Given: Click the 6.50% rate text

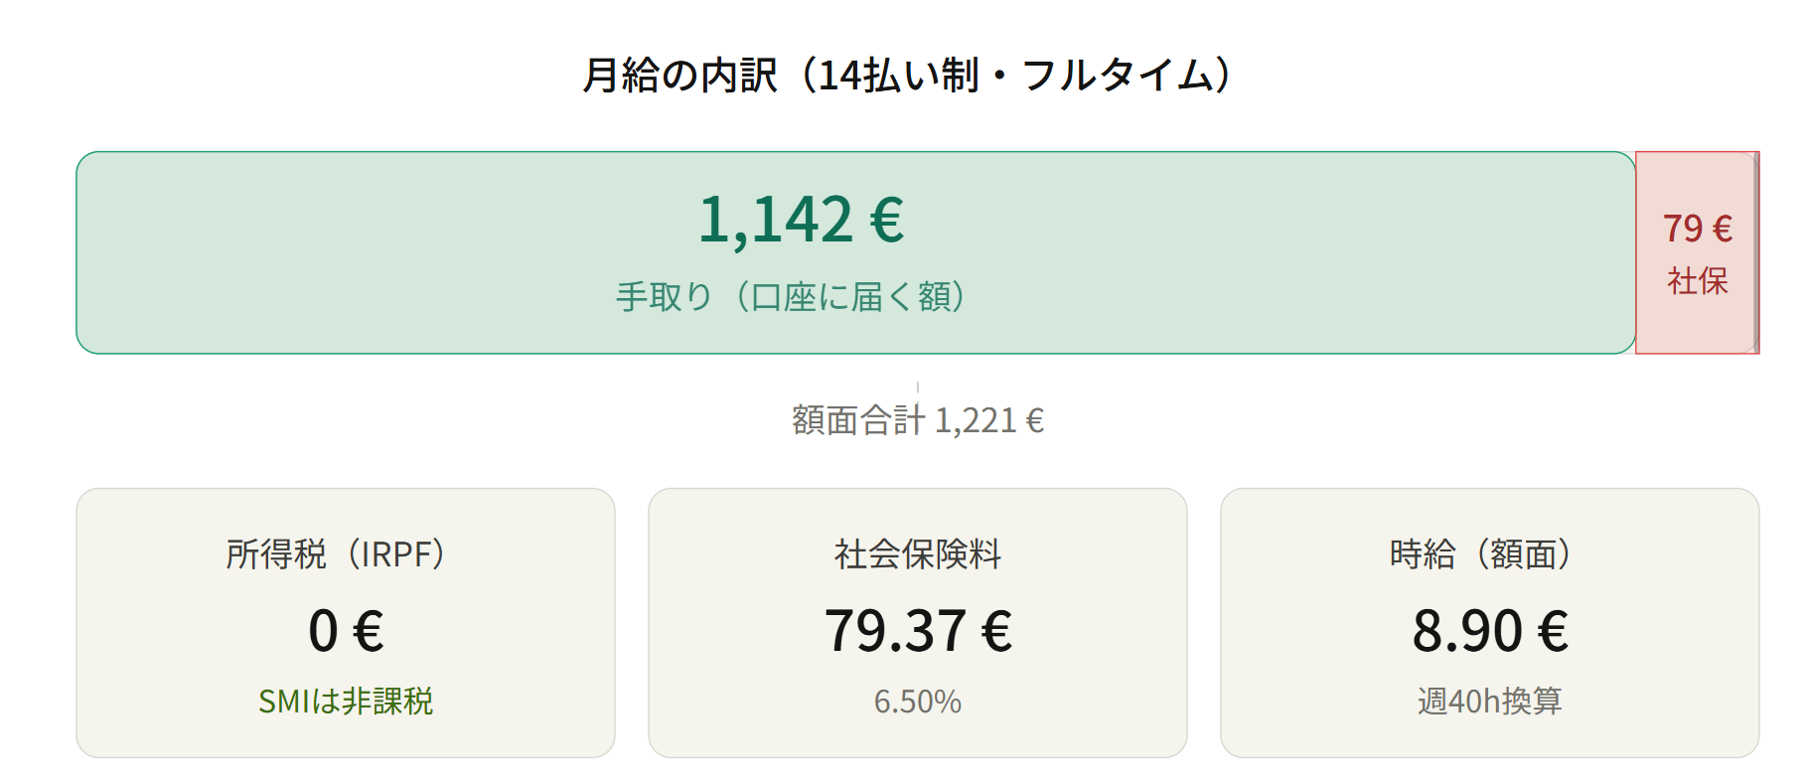Looking at the screenshot, I should tap(917, 702).
